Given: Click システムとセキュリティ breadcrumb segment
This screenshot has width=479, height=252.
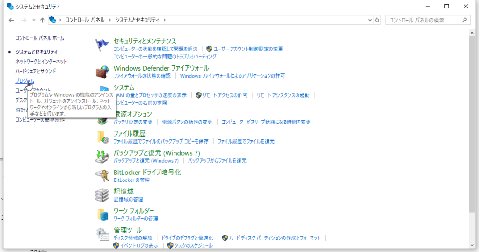Looking at the screenshot, I should (x=137, y=20).
